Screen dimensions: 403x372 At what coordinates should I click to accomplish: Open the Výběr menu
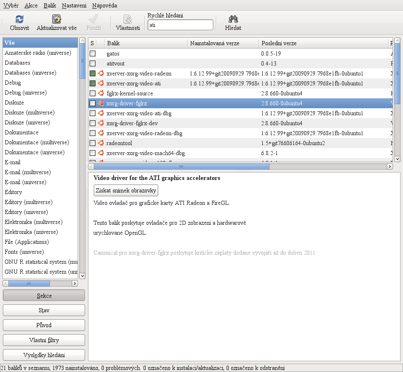pos(11,5)
